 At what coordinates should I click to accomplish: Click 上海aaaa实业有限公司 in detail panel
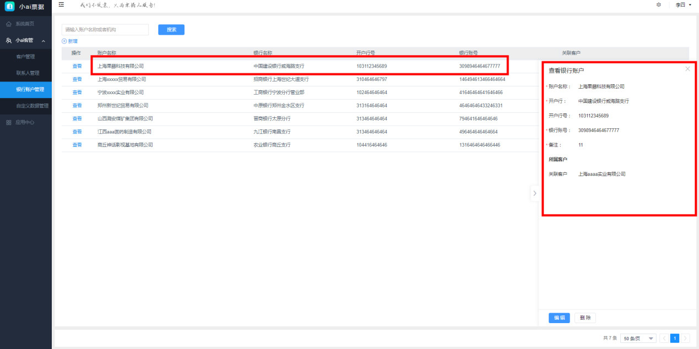(602, 174)
